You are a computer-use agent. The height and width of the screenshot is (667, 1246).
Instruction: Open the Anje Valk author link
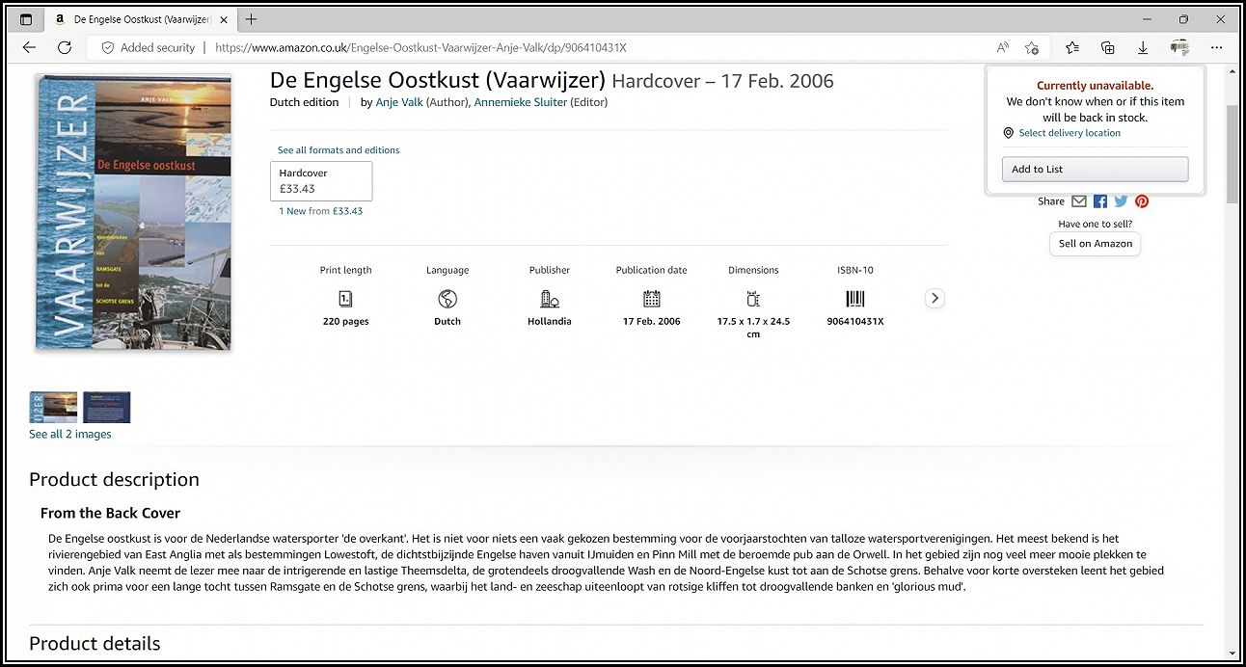point(399,102)
